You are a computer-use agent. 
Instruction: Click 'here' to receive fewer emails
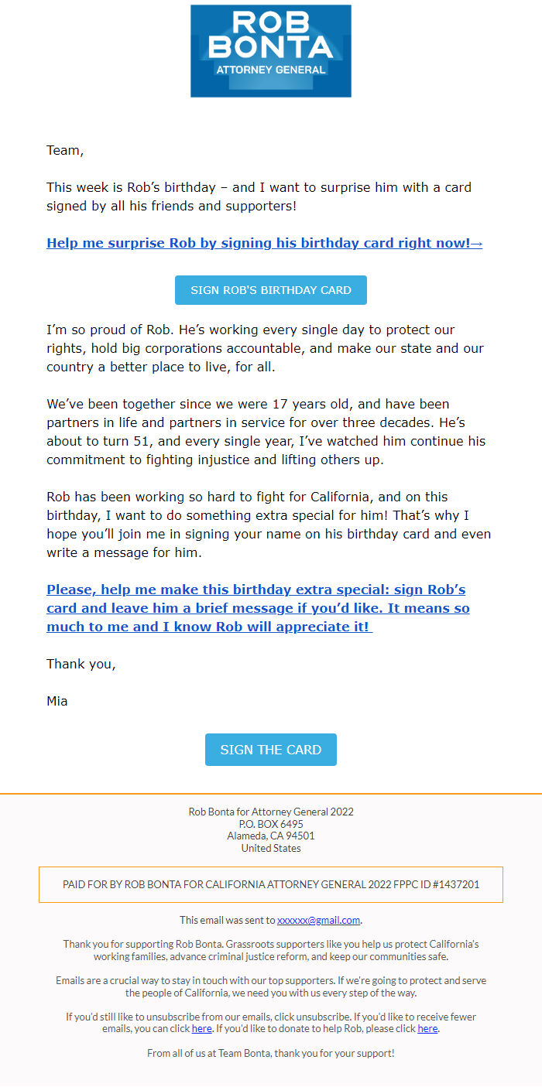pyautogui.click(x=201, y=1028)
